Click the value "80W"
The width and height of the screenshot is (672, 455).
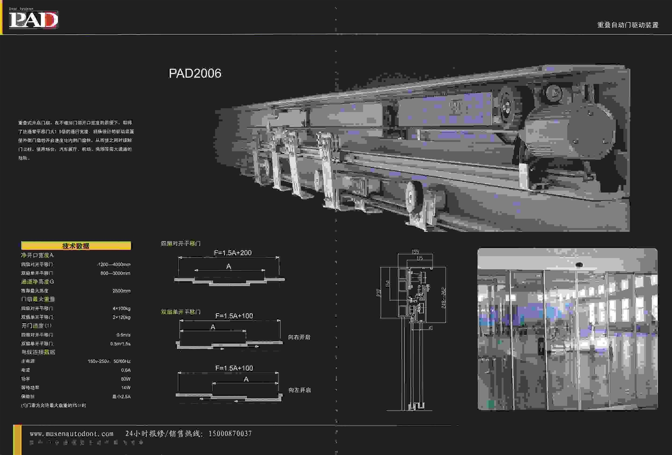click(x=126, y=379)
